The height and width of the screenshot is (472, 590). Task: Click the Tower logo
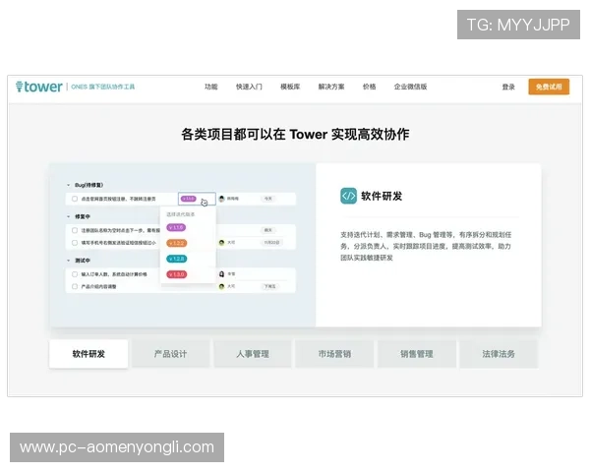click(x=38, y=87)
